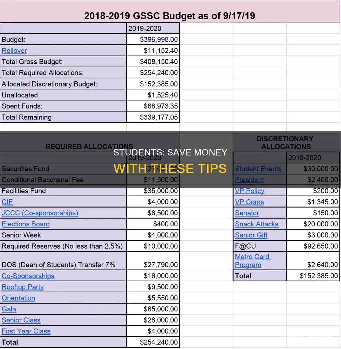
Task: Open the Rollover link
Action: (x=14, y=51)
